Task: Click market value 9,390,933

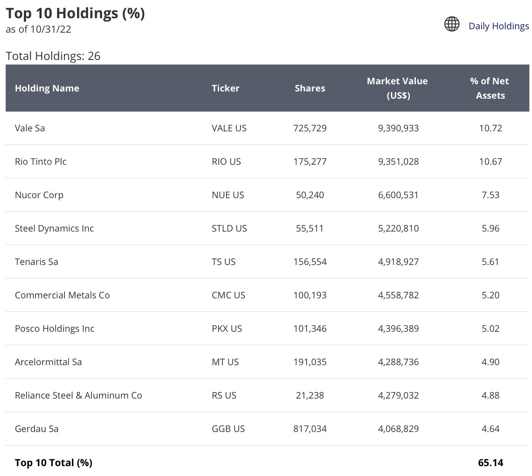Action: [x=398, y=128]
